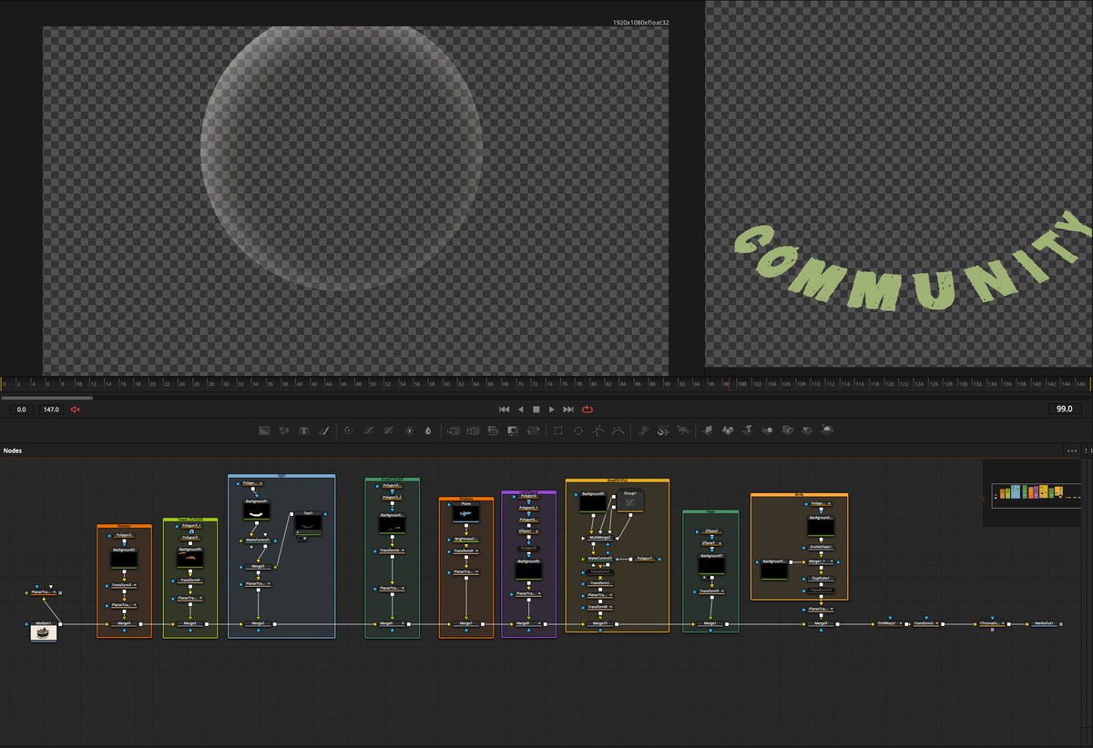Select the Polygon mask tool
This screenshot has width=1093, height=748.
point(598,430)
